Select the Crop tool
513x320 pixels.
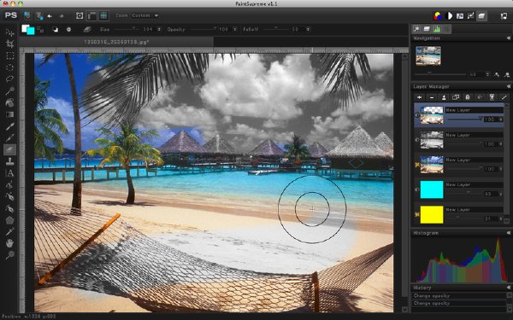click(9, 44)
